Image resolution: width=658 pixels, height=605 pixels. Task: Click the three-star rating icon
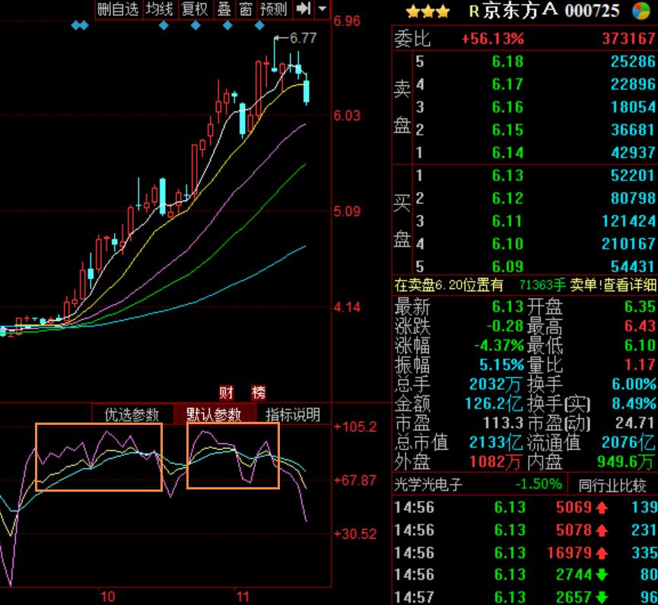click(x=428, y=11)
